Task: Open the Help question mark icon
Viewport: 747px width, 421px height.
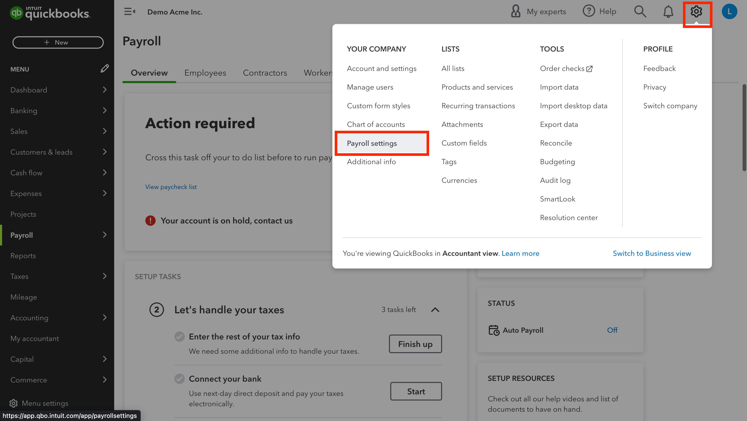Action: click(x=589, y=11)
